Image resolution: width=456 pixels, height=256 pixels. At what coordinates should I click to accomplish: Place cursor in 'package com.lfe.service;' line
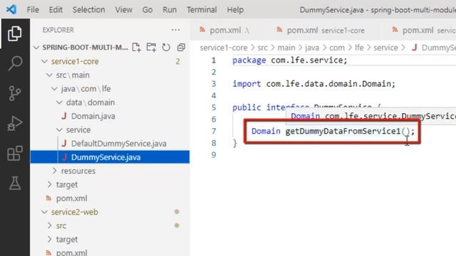(290, 60)
